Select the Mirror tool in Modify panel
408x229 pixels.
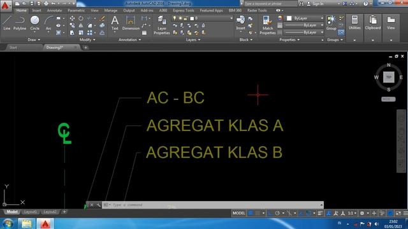point(81,25)
